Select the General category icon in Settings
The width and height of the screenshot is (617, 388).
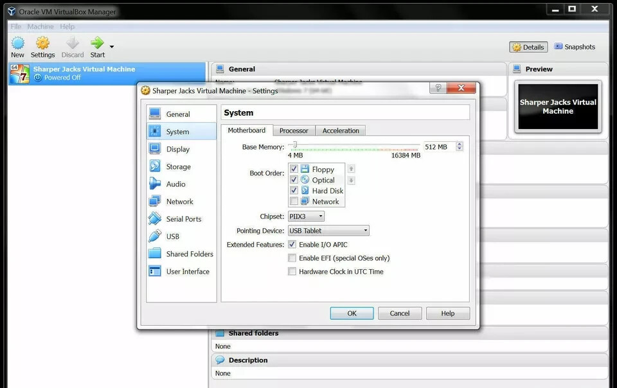155,114
